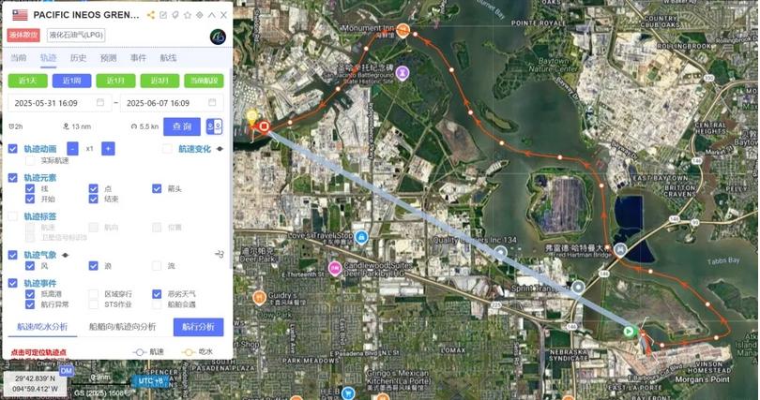Collapse the ship panel with the up chevron

pos(212,15)
